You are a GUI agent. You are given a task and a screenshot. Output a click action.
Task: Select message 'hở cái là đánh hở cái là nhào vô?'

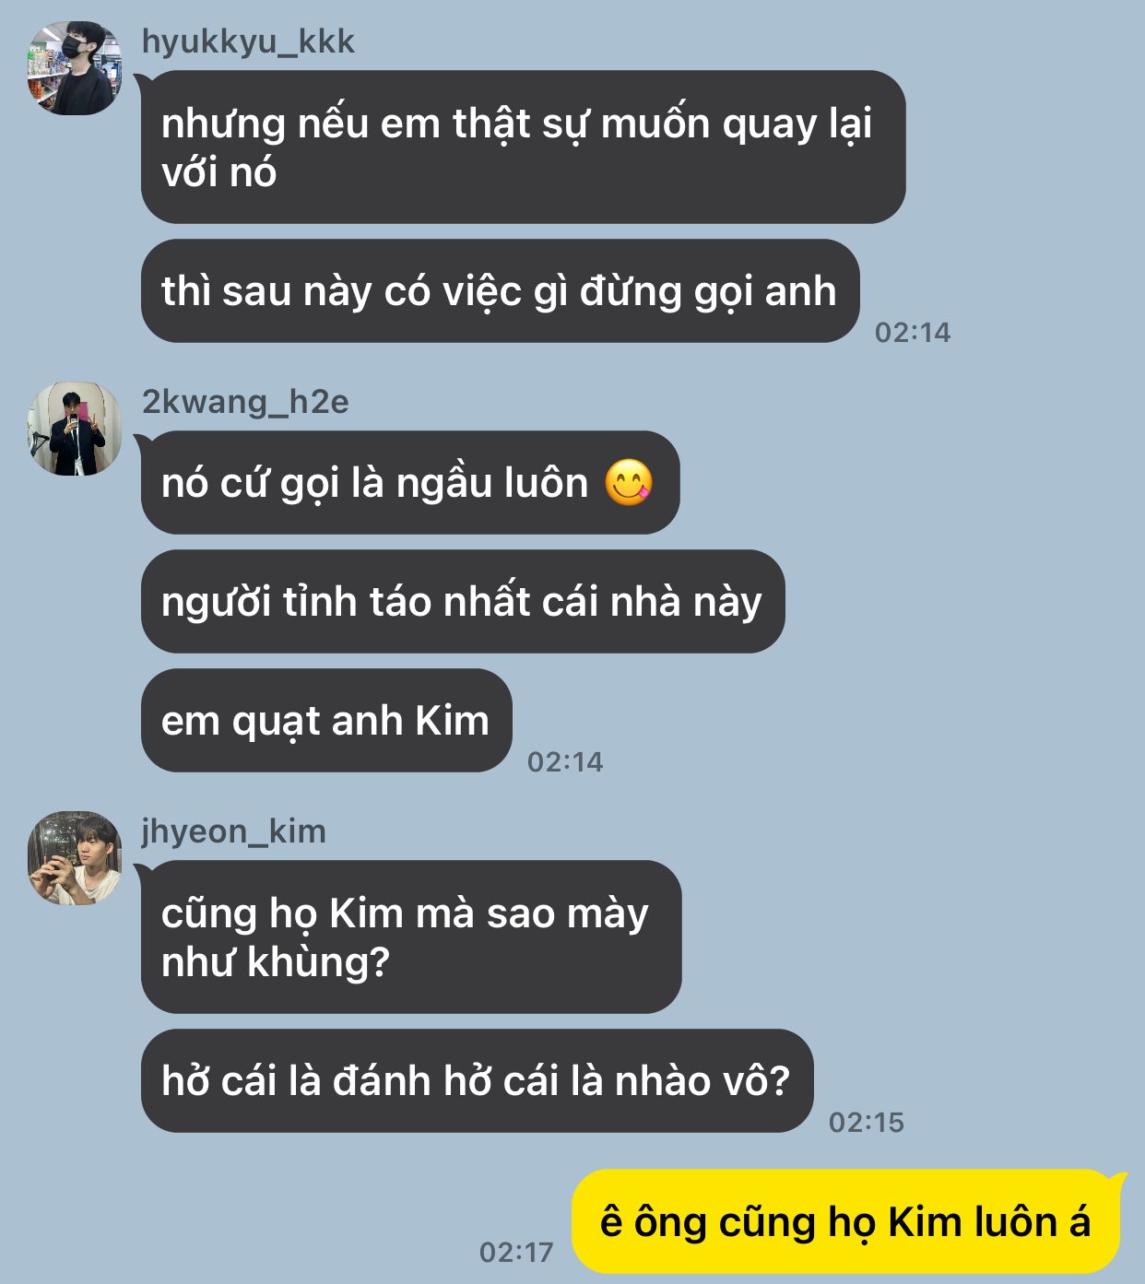click(x=477, y=1081)
